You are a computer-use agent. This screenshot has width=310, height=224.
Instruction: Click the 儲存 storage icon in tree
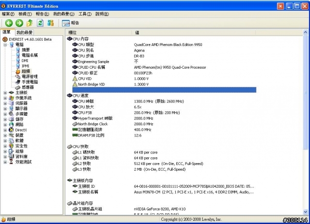point(12,119)
